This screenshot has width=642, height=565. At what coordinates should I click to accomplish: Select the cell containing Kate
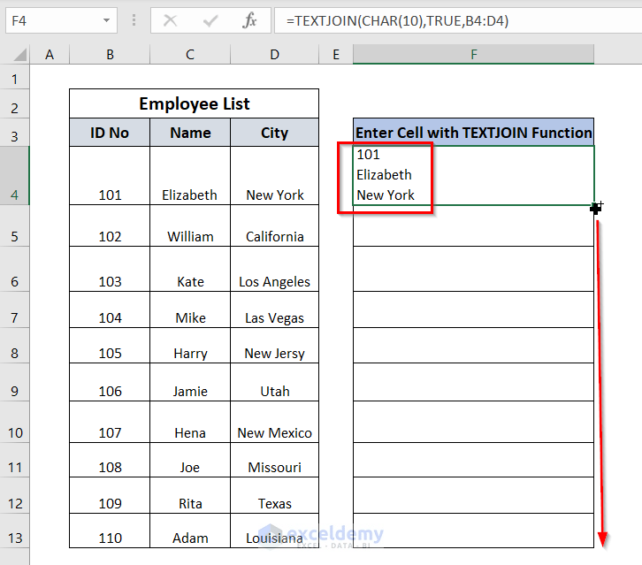pyautogui.click(x=190, y=269)
